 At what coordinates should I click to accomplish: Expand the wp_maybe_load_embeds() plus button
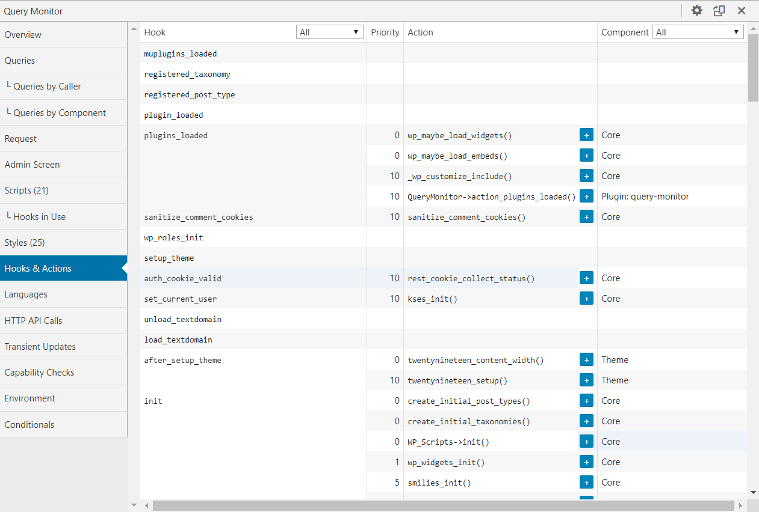(586, 156)
